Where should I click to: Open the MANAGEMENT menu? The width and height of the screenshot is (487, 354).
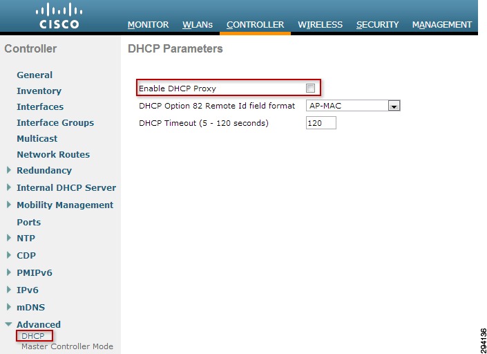442,25
